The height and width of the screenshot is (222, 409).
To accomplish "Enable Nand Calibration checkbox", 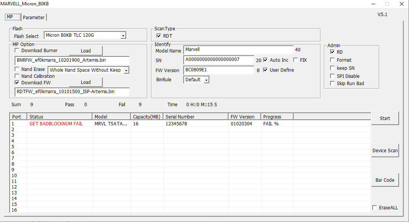I will [17, 76].
